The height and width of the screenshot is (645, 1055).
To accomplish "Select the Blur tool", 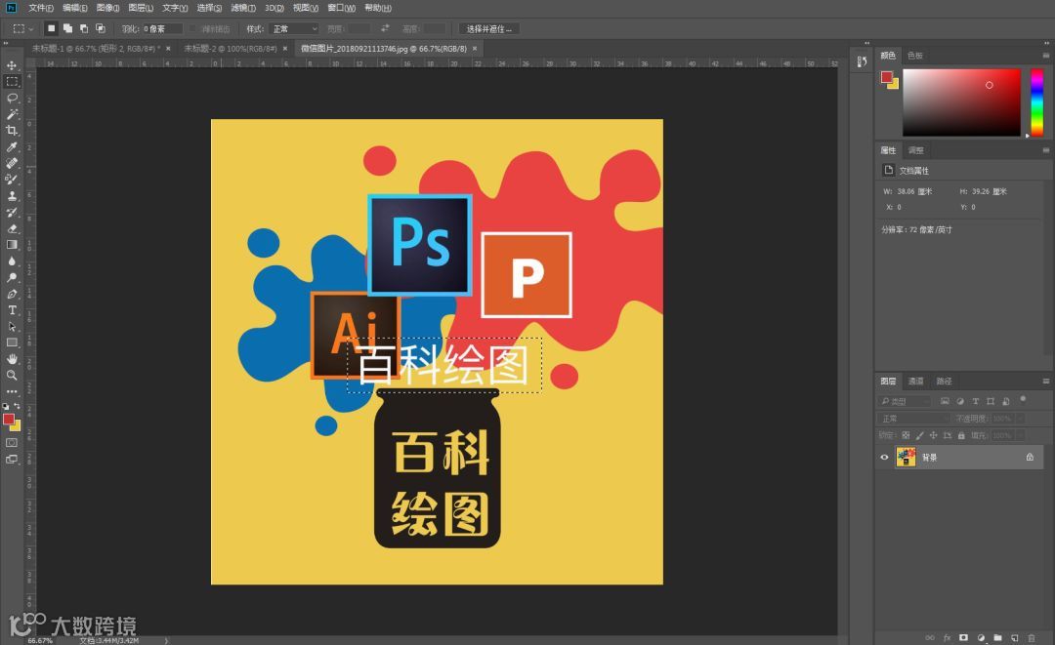I will (12, 261).
